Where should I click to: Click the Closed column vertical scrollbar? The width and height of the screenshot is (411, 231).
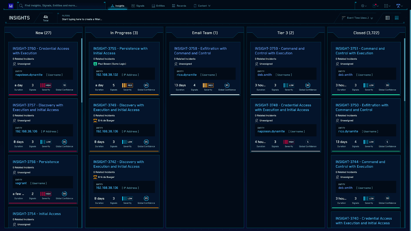click(405, 70)
